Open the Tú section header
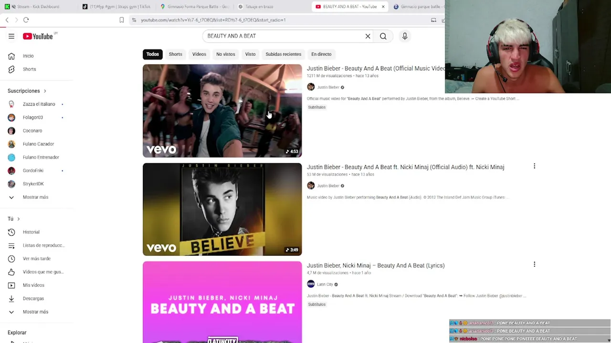 point(13,219)
